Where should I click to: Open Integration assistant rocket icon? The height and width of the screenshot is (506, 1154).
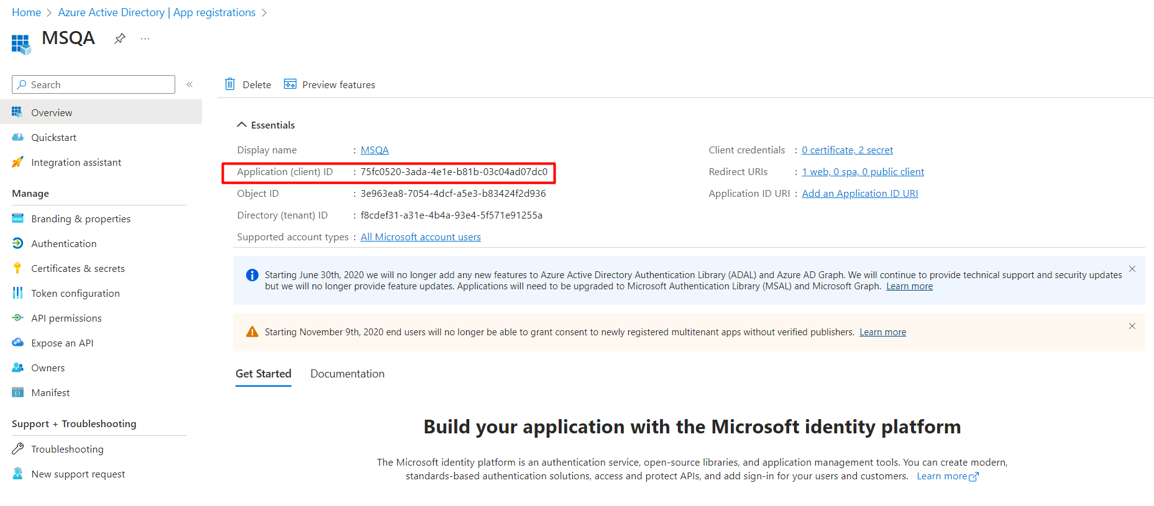coord(17,162)
